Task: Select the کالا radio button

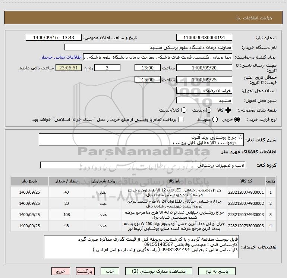Action: 228,110
